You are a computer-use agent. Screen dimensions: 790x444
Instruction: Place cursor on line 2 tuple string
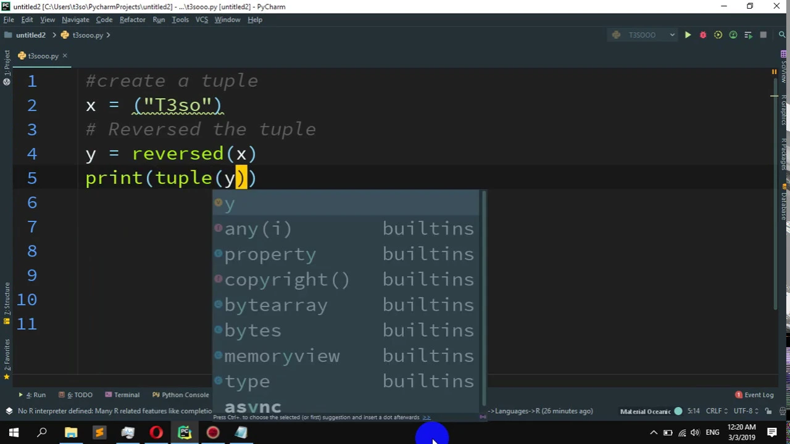pyautogui.click(x=178, y=105)
